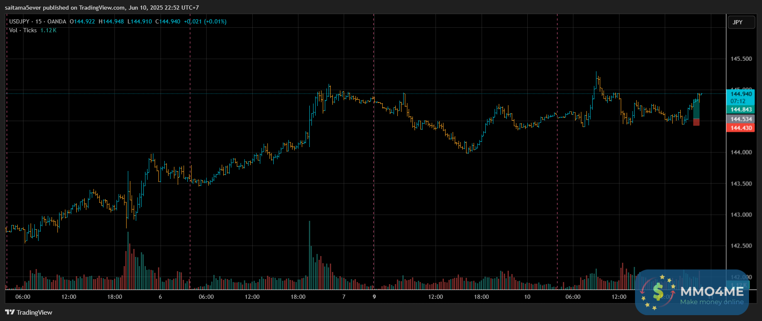The height and width of the screenshot is (321, 762).
Task: Click the saitama5ever published header text
Action: (102, 8)
